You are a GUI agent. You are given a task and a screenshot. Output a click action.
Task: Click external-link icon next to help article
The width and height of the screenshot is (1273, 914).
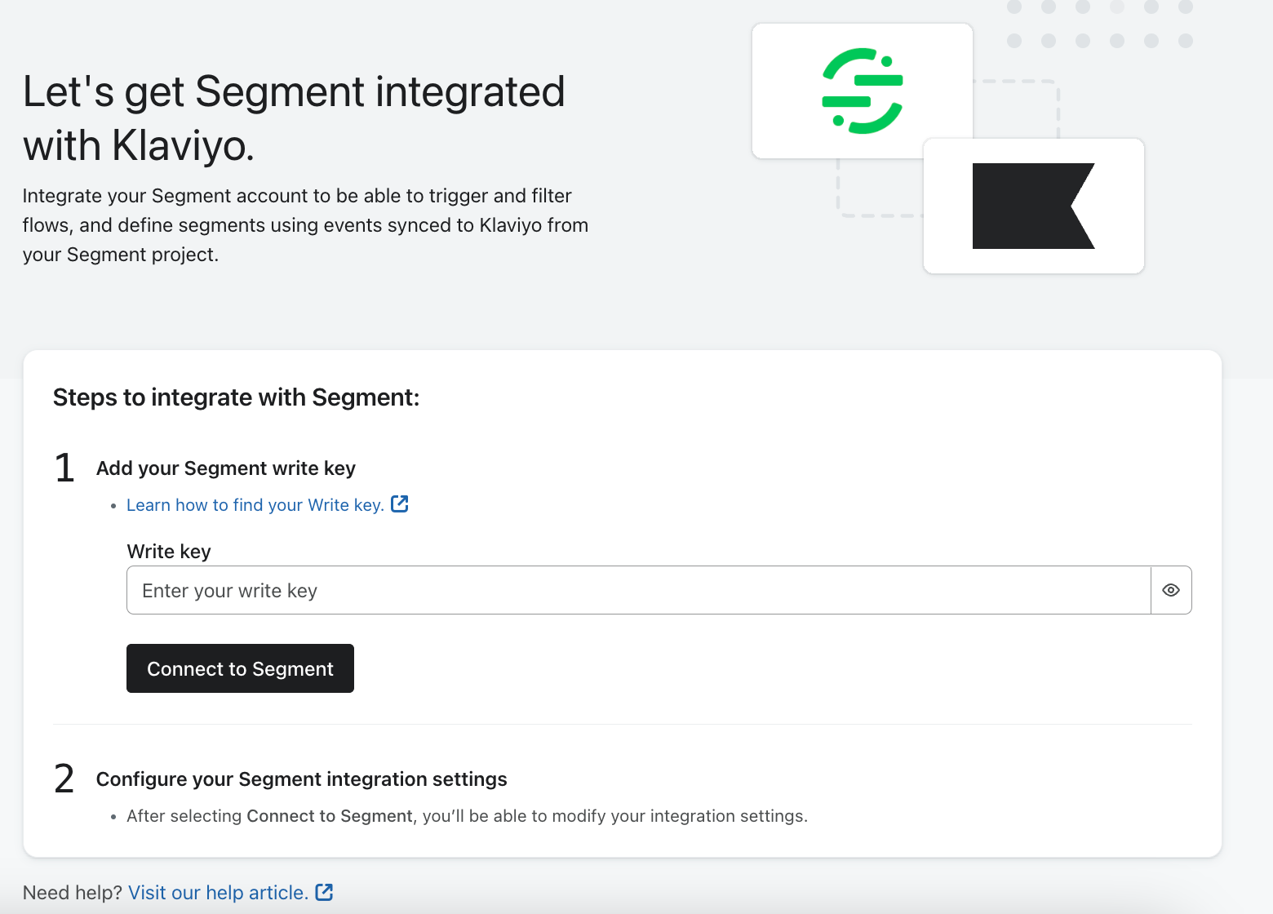(x=324, y=892)
